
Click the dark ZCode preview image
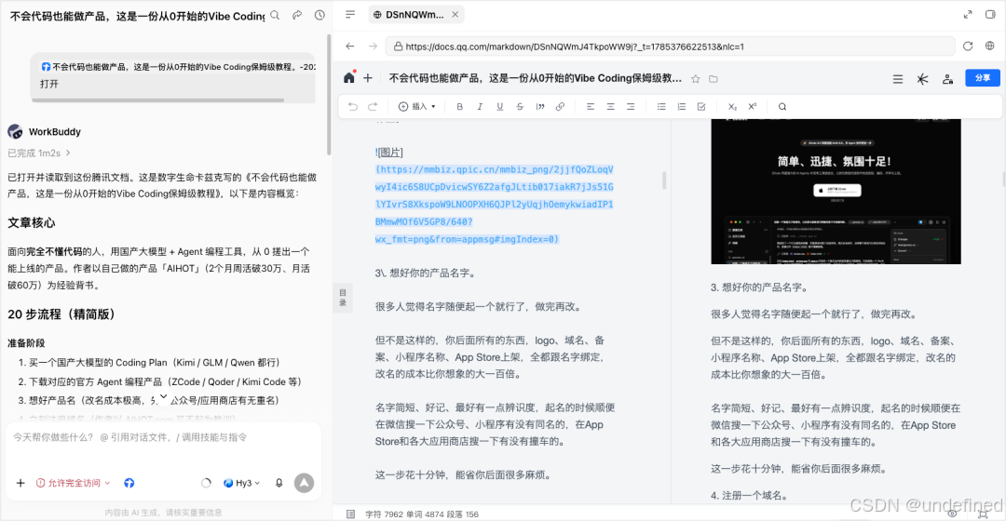pos(836,191)
